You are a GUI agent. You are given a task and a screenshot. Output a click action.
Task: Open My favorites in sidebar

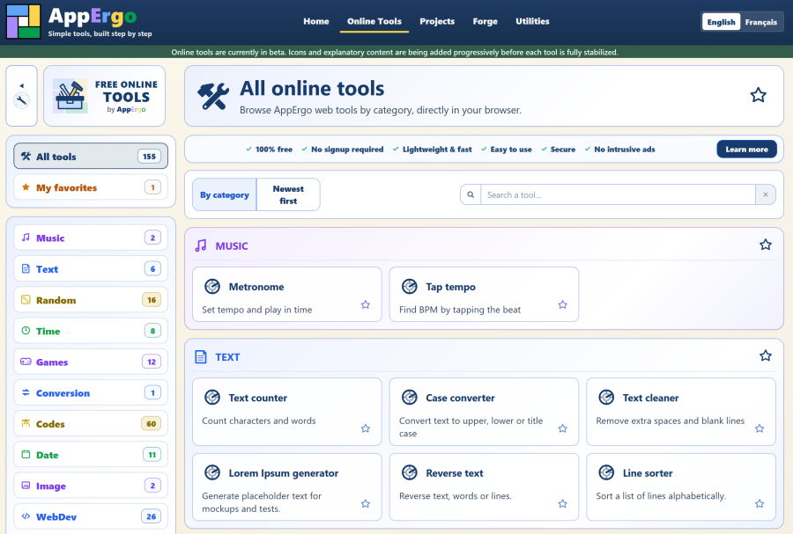pos(91,187)
